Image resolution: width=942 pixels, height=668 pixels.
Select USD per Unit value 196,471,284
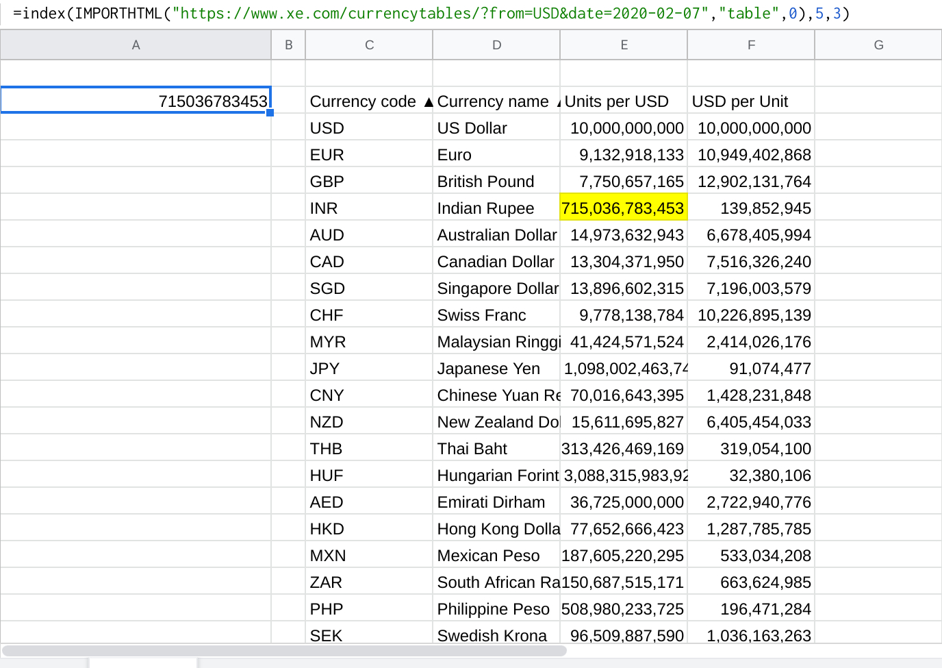coord(751,608)
